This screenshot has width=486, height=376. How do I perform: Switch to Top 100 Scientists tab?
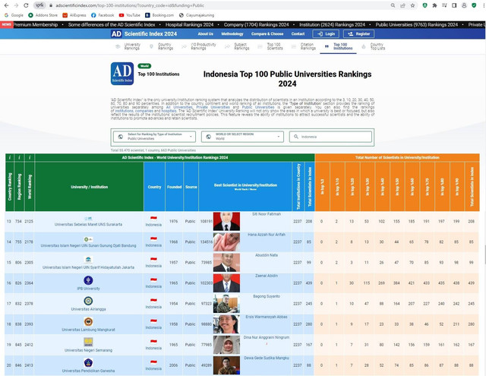(270, 46)
